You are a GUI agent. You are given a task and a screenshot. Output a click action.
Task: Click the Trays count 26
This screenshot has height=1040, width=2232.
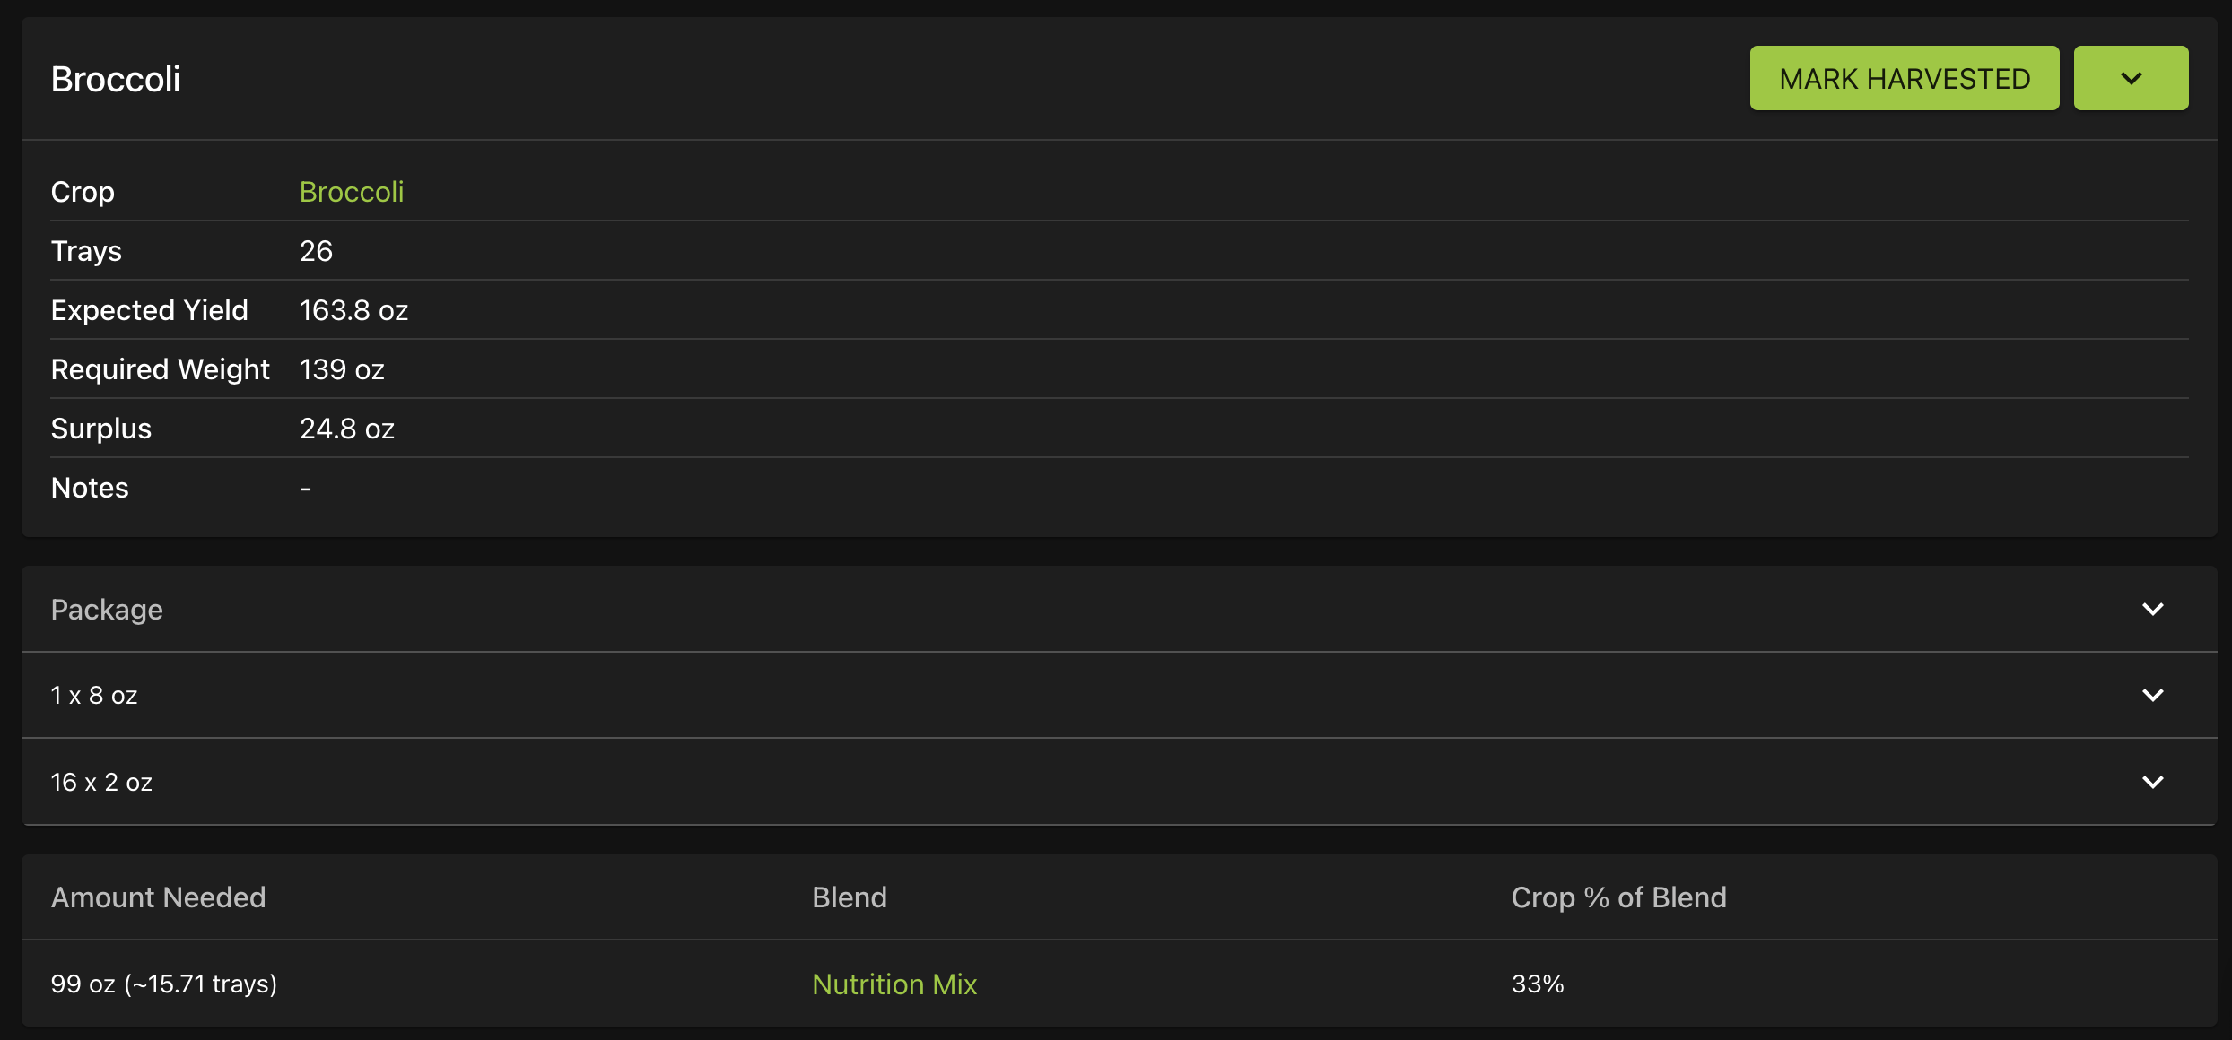pos(316,251)
